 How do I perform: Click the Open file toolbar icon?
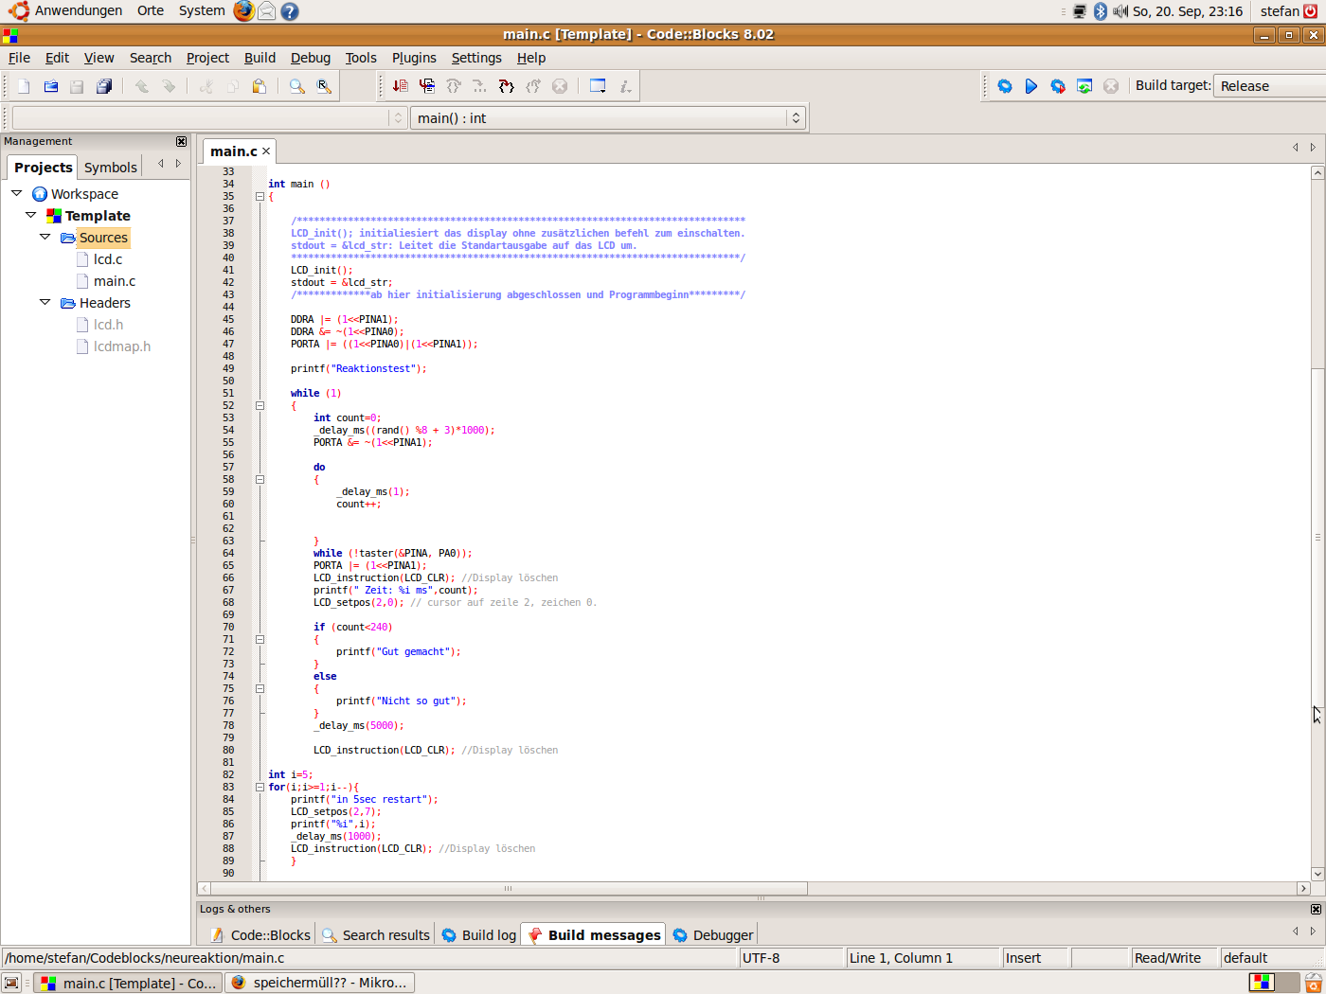coord(51,86)
